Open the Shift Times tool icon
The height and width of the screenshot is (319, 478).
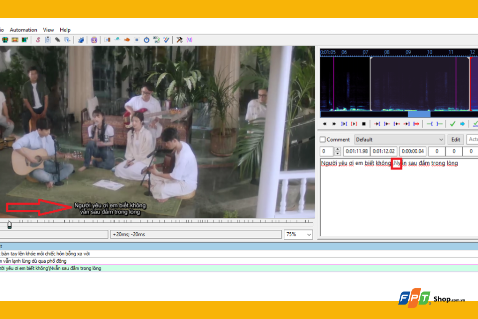[x=108, y=40]
